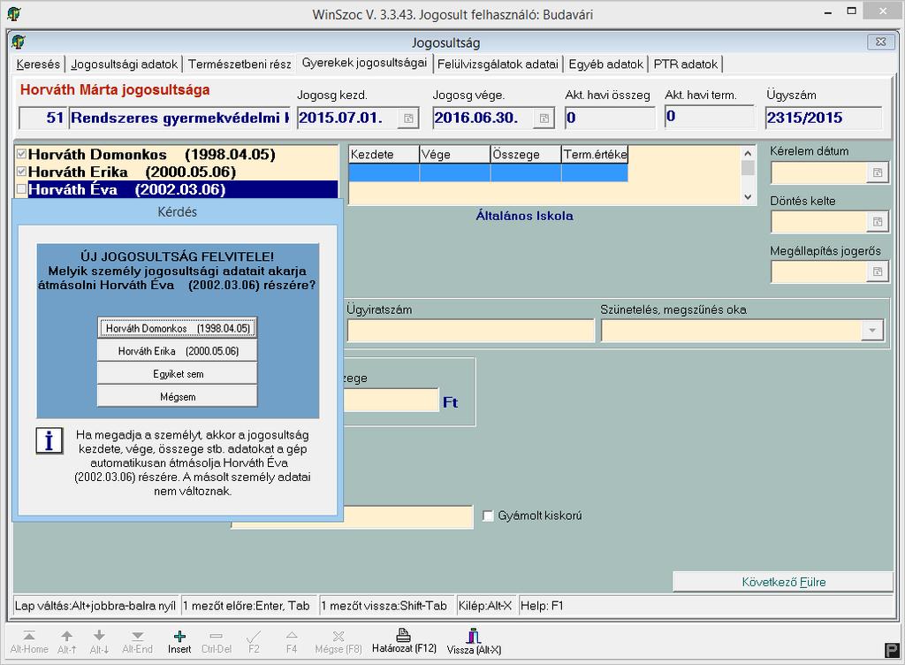This screenshot has height=665, width=905.
Task: Click the Ctrl-Del delete icon
Action: 216,636
